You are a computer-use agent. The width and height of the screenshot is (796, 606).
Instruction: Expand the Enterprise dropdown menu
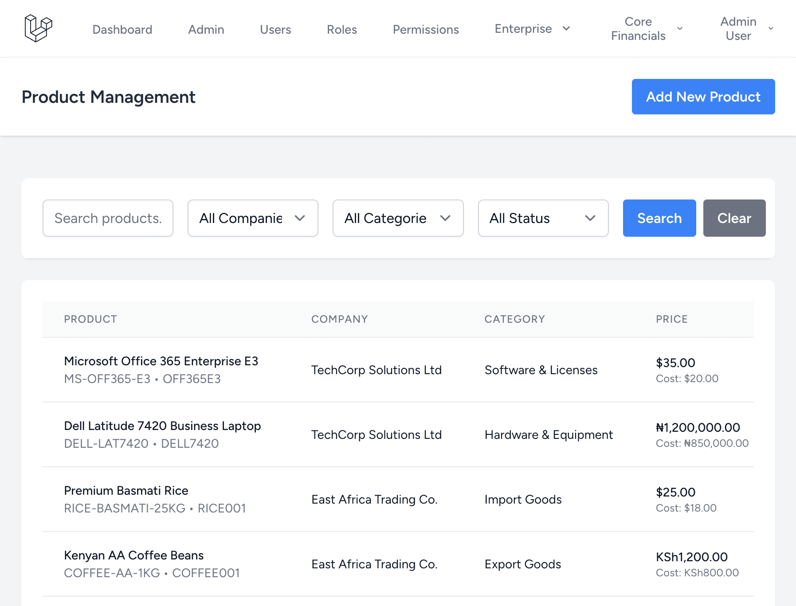click(532, 28)
